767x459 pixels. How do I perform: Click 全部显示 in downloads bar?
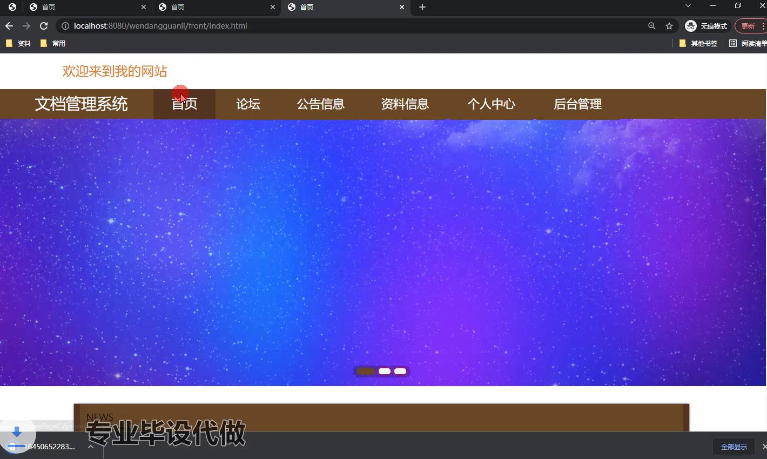click(734, 447)
